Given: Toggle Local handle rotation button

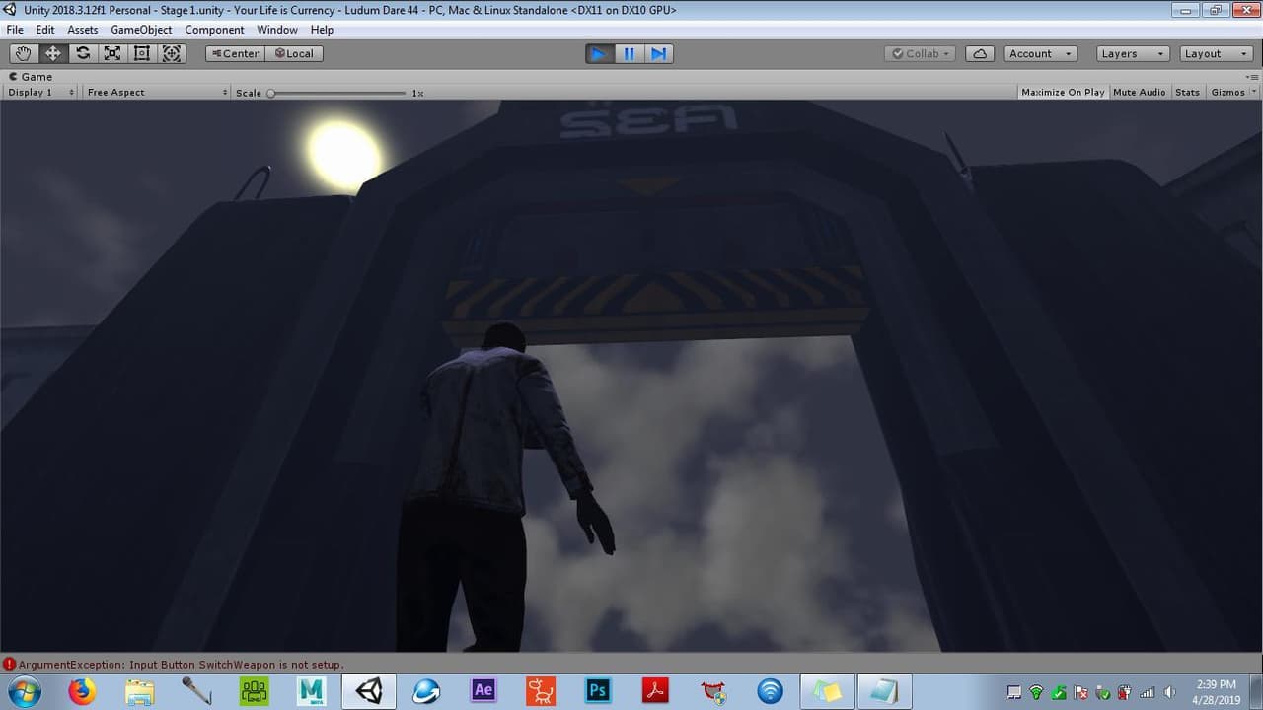Looking at the screenshot, I should [x=294, y=53].
